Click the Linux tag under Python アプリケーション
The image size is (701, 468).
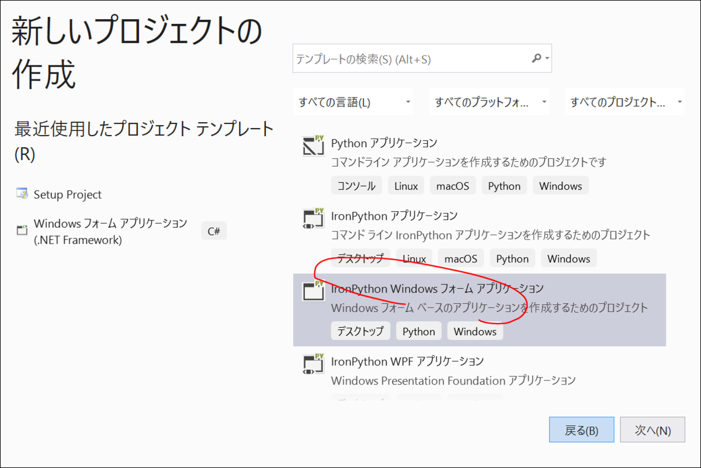click(406, 186)
